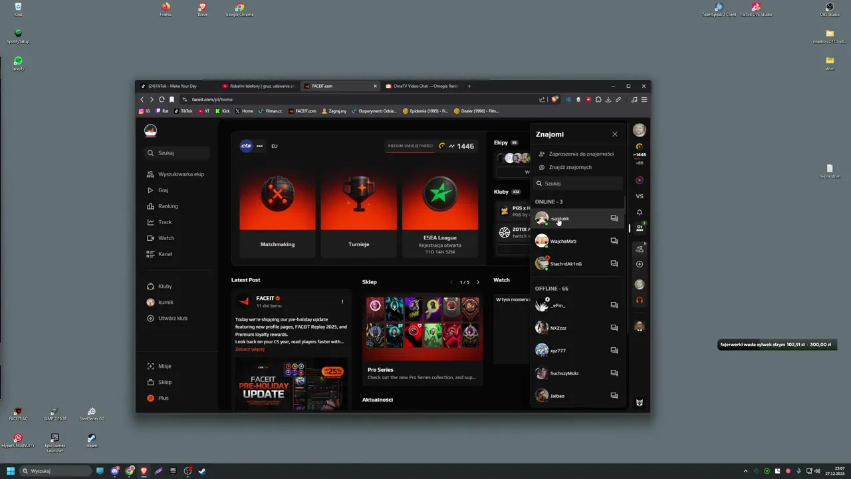
Task: Open the Filman.cc bookmark
Action: [271, 111]
